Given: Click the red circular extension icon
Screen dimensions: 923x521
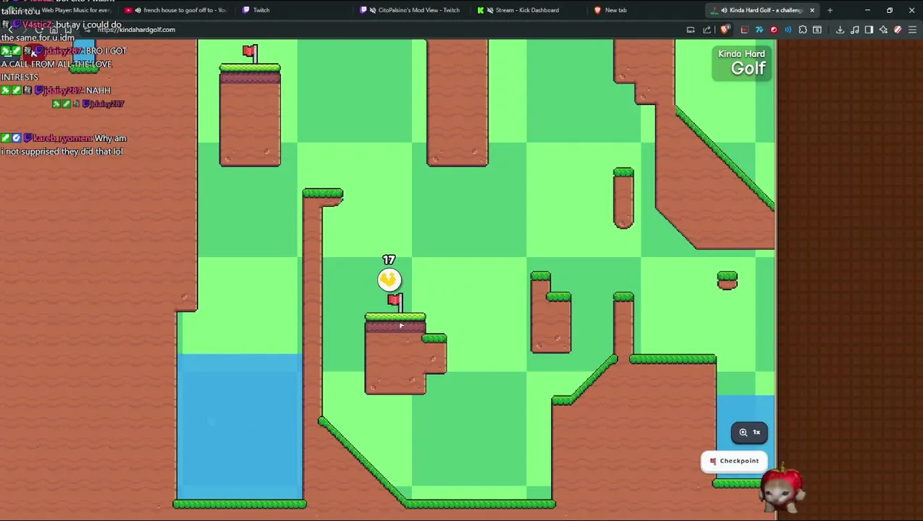Looking at the screenshot, I should tap(774, 30).
